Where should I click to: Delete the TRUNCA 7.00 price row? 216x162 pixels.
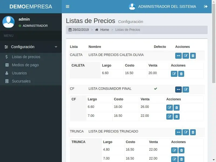point(181,159)
